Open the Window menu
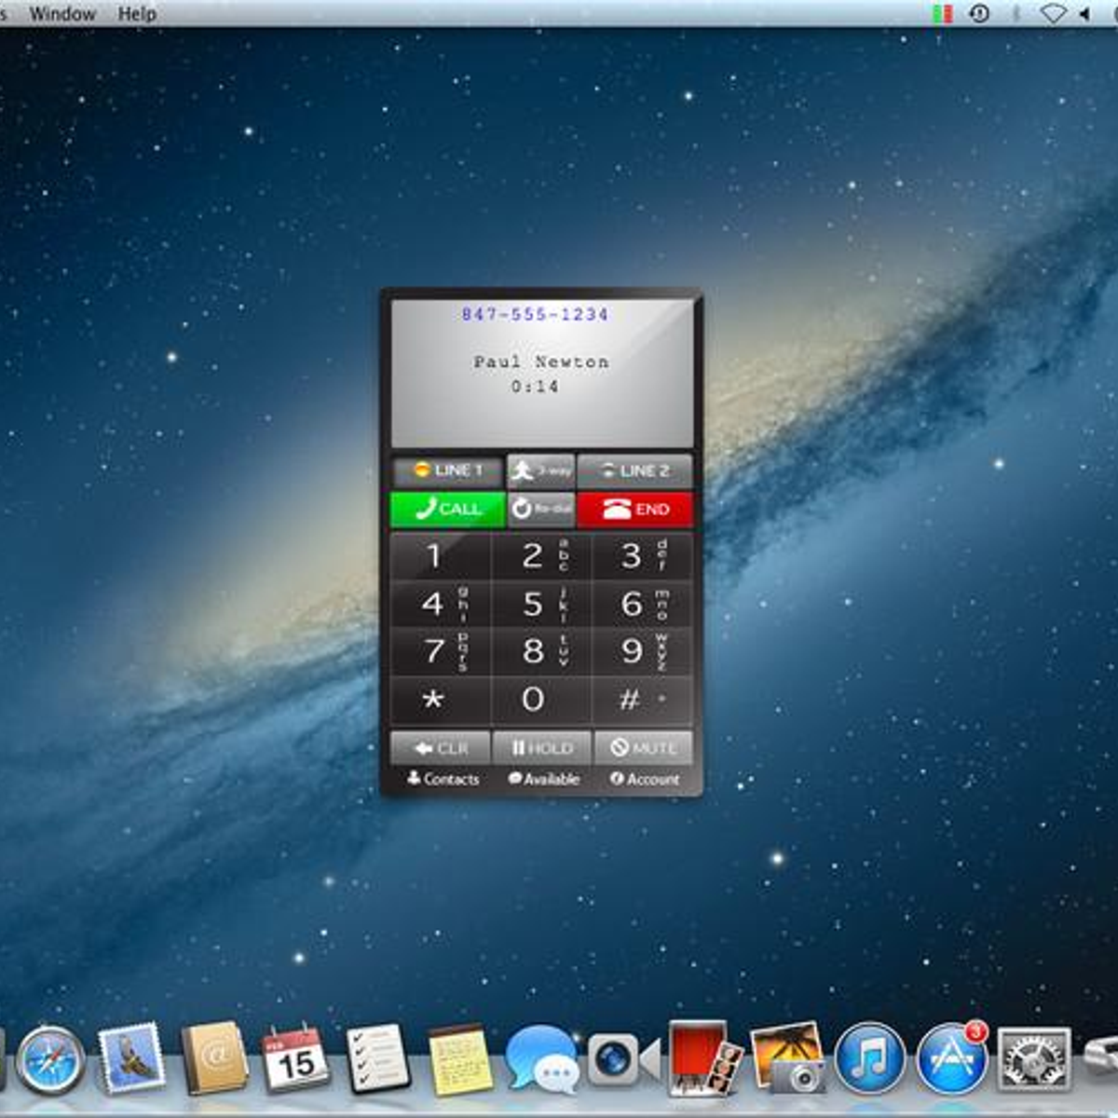This screenshot has width=1118, height=1118. tap(62, 14)
